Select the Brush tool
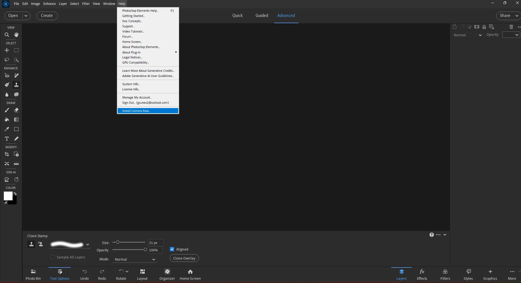Image resolution: width=521 pixels, height=283 pixels. [x=7, y=110]
